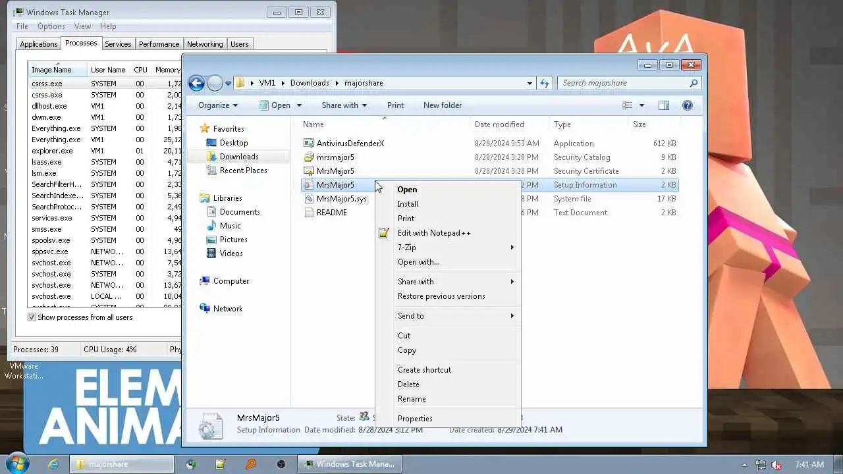Image resolution: width=843 pixels, height=474 pixels.
Task: Click the search magnifier icon in Explorer
Action: pos(693,83)
